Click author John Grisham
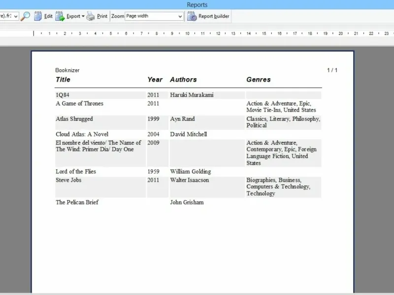 [187, 202]
